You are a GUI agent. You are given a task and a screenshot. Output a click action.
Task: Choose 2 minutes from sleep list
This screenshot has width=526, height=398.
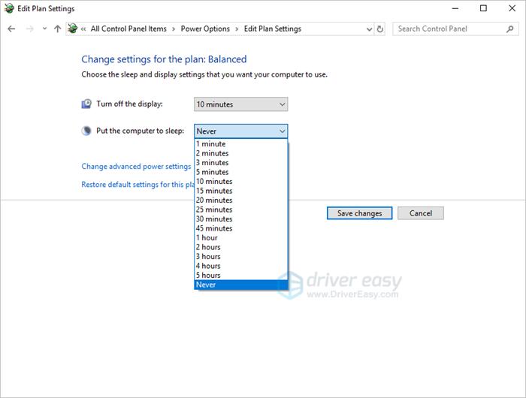click(241, 153)
